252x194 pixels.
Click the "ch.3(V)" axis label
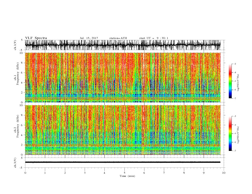(x=15, y=163)
